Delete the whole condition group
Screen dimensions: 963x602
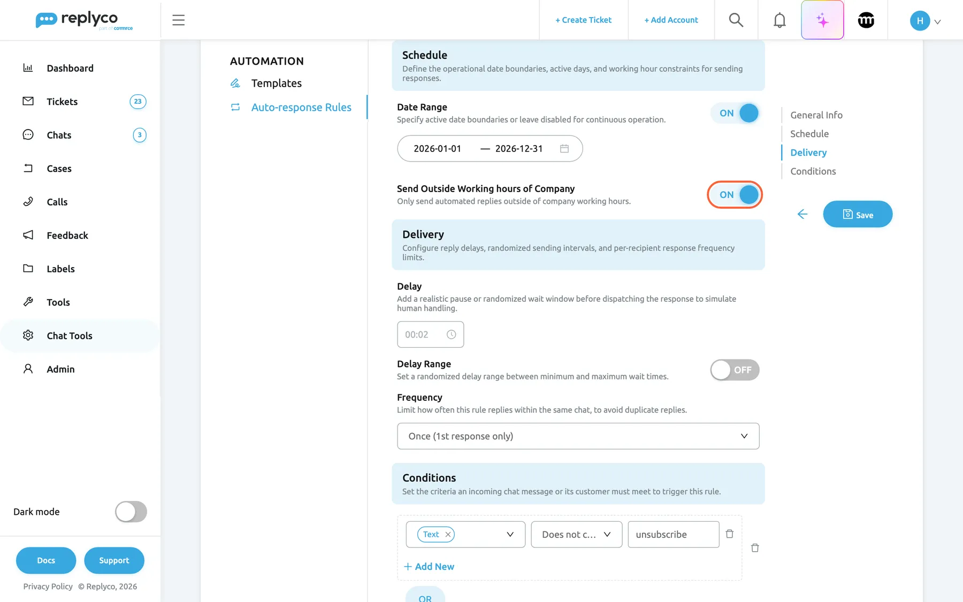[755, 548]
